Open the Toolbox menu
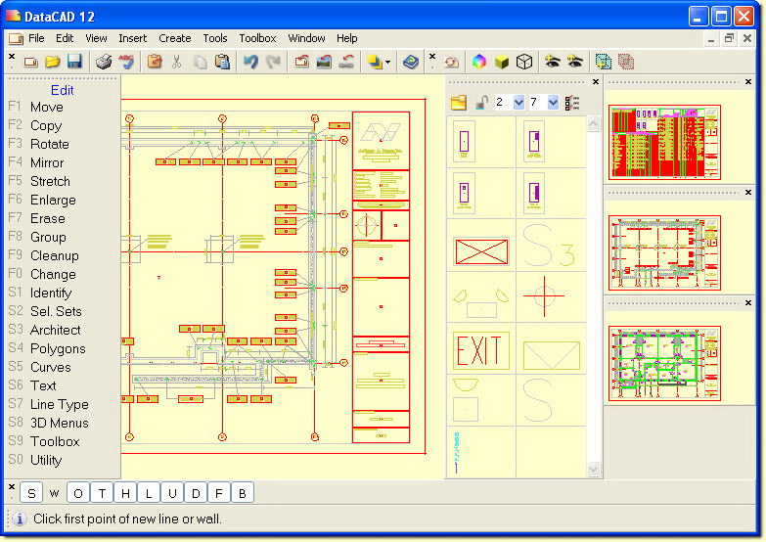This screenshot has height=542, width=766. [257, 38]
